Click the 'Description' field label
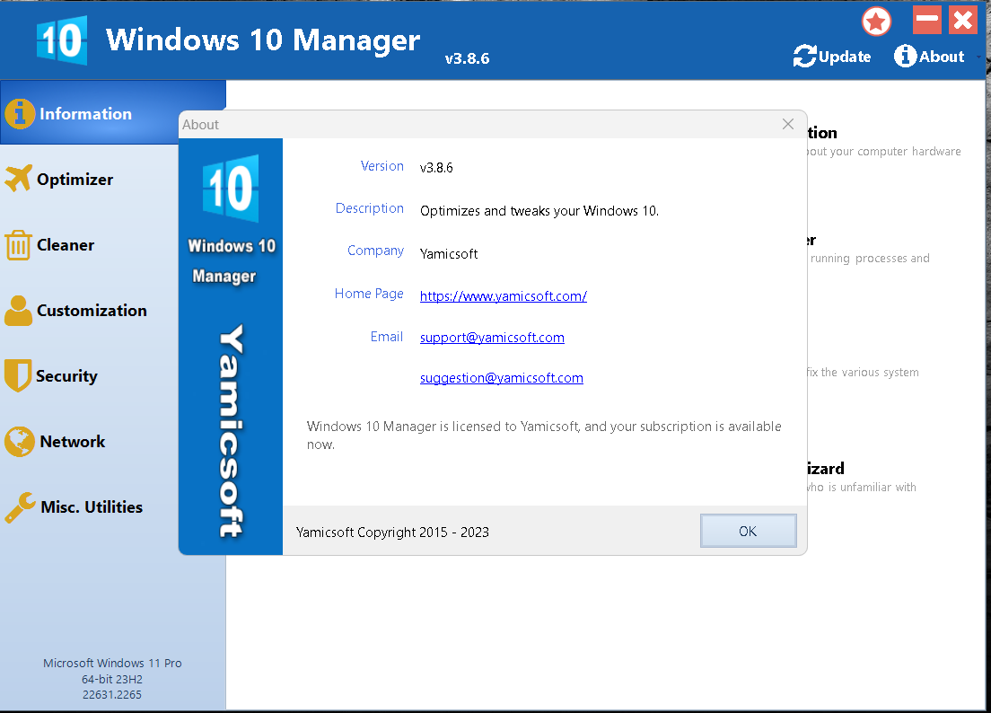This screenshot has height=713, width=991. pos(370,208)
